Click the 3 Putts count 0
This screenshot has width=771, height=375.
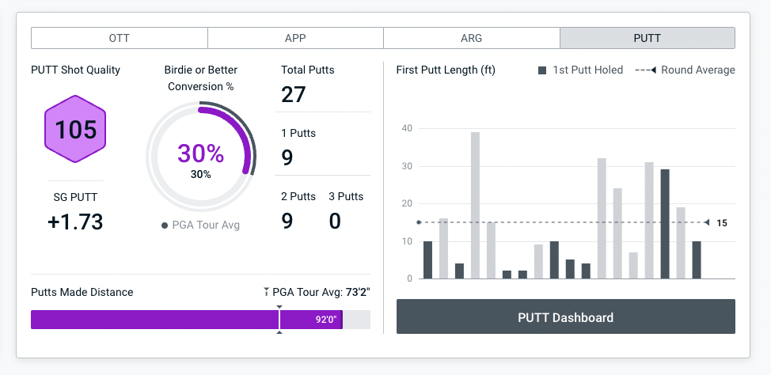click(x=335, y=221)
